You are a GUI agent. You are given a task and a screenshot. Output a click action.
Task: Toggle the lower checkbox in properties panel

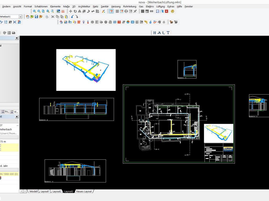pos(0,149)
